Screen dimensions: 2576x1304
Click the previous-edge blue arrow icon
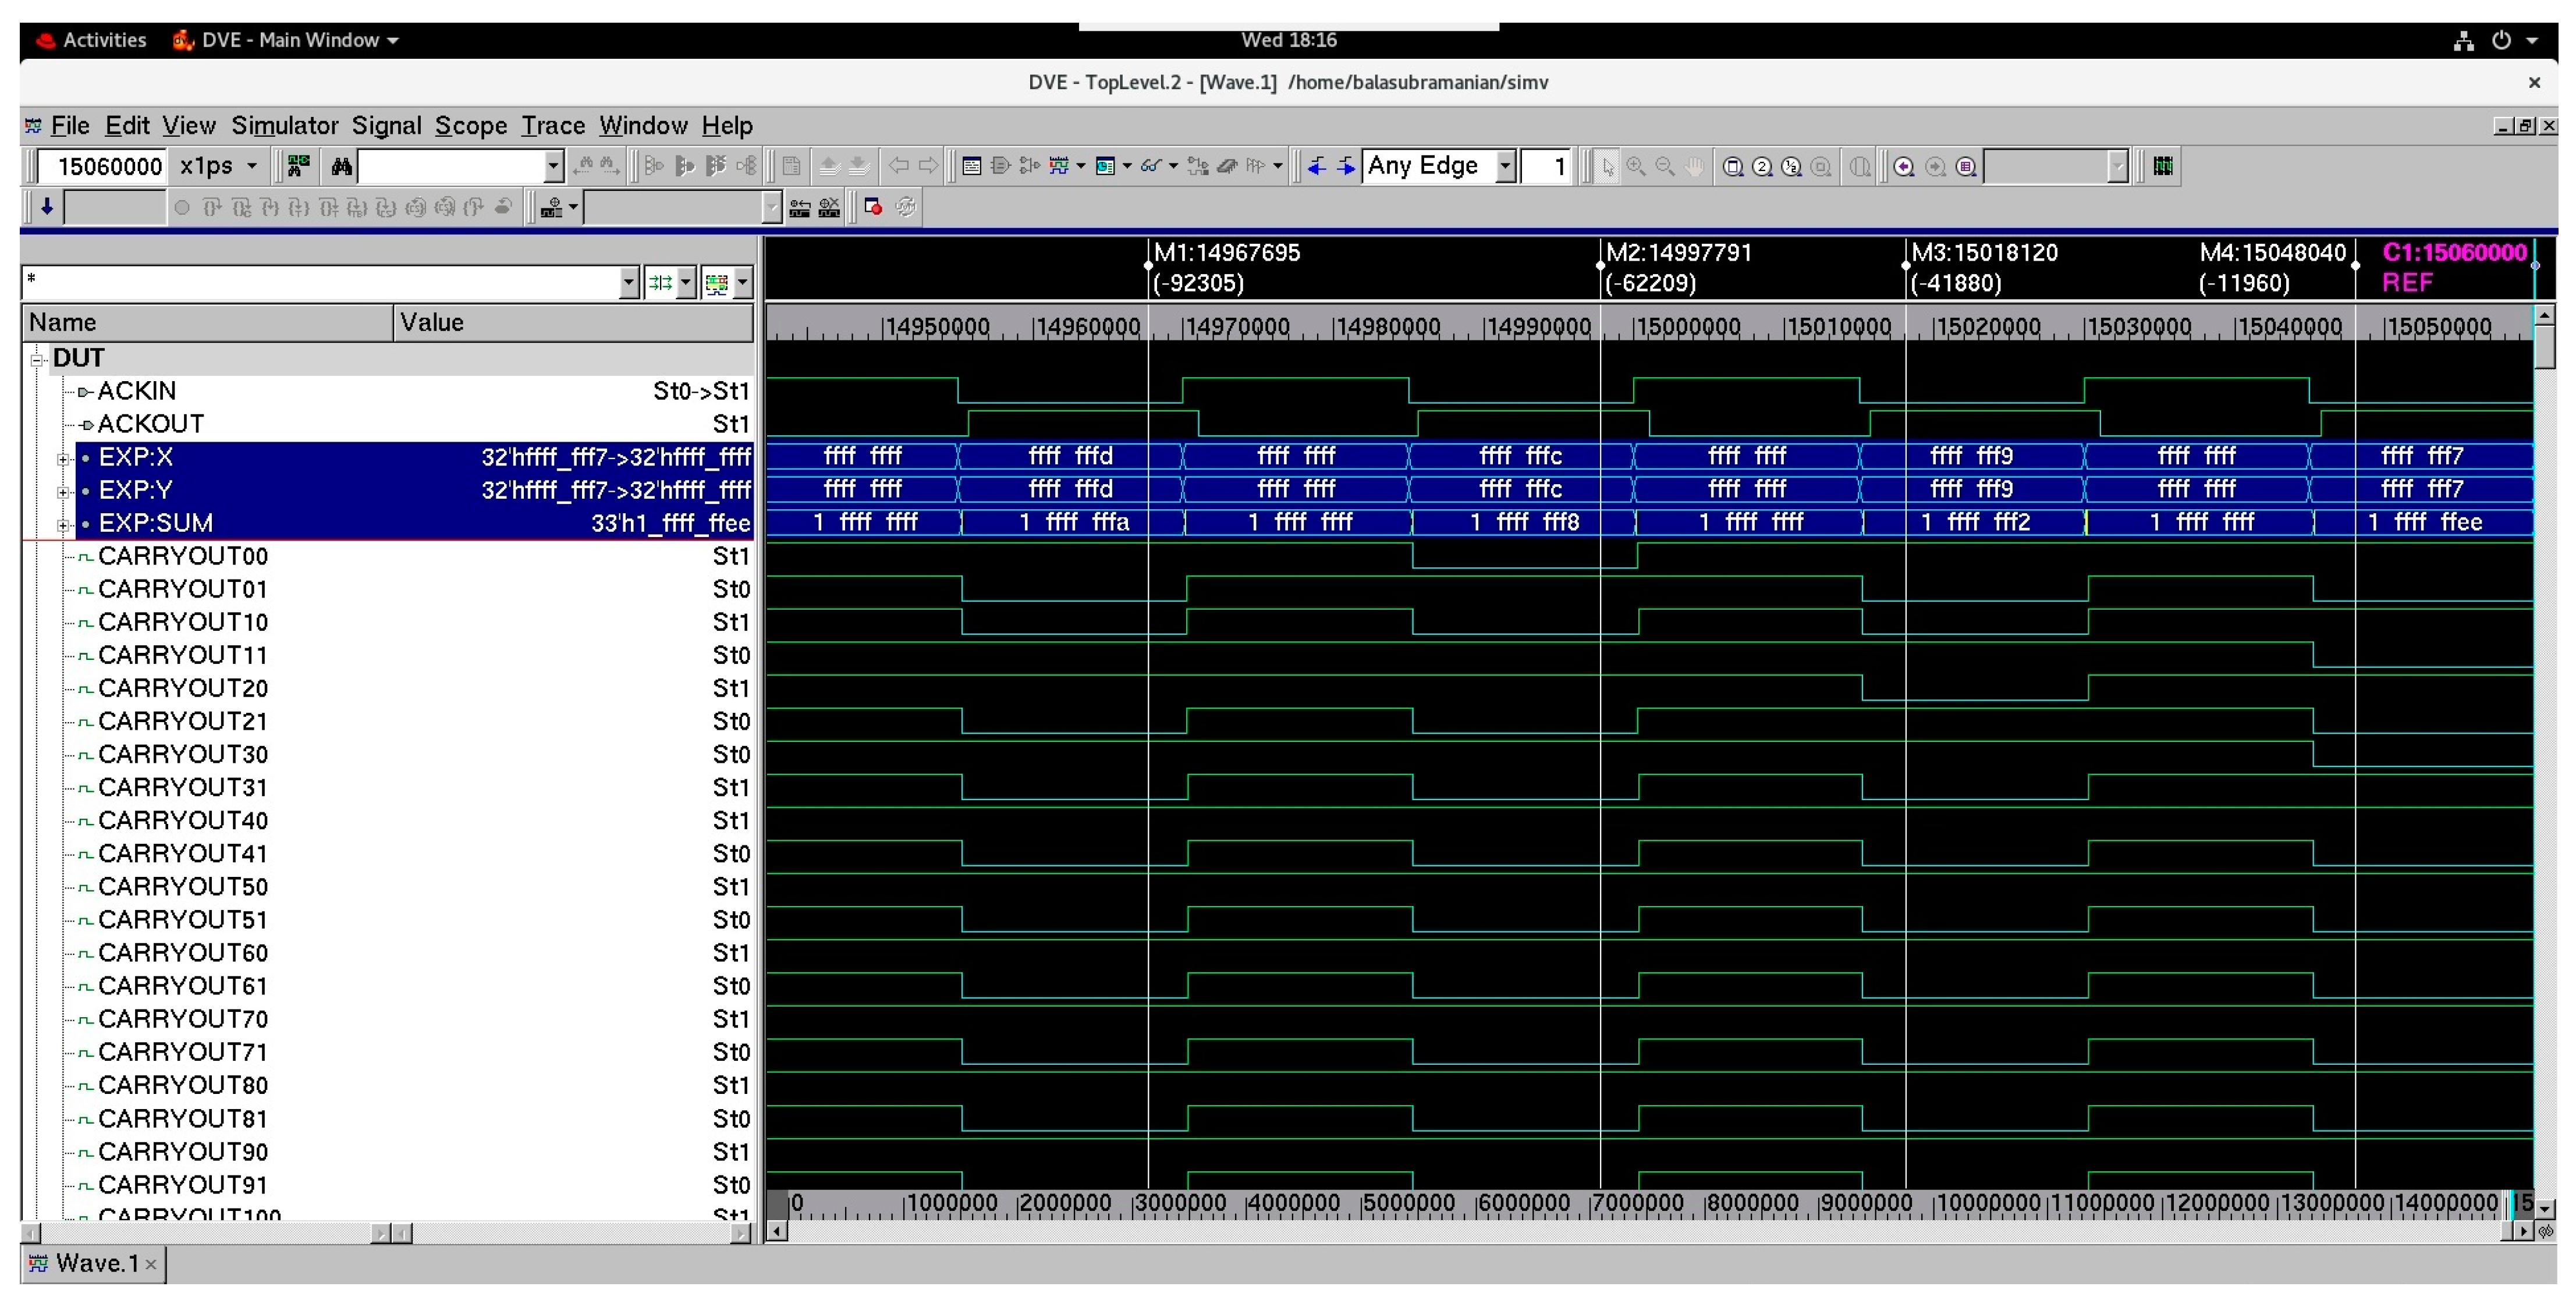[1317, 166]
